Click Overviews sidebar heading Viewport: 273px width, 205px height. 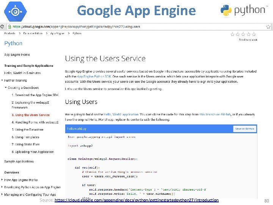click(12, 172)
